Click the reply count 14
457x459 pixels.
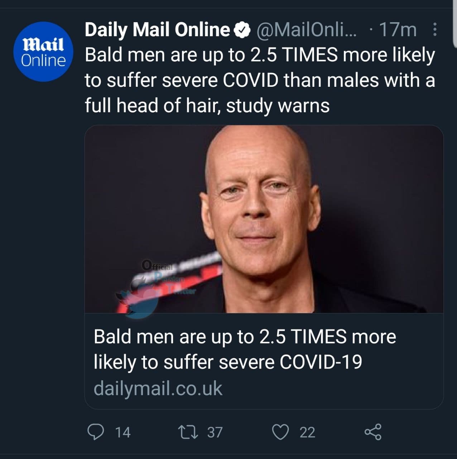point(122,432)
